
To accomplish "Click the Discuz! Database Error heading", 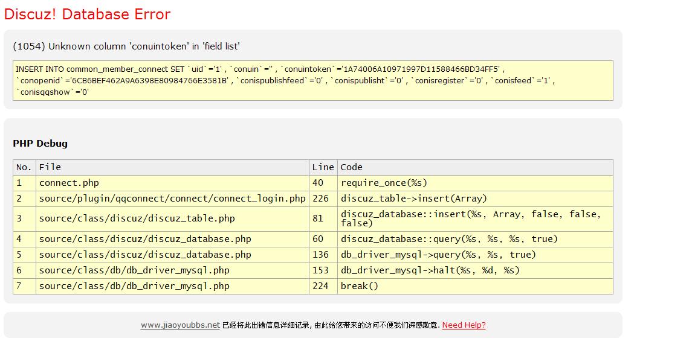I will pos(88,14).
